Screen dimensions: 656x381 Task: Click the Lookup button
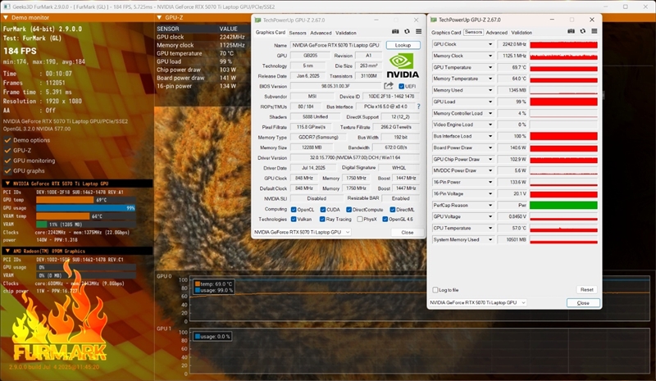(403, 45)
